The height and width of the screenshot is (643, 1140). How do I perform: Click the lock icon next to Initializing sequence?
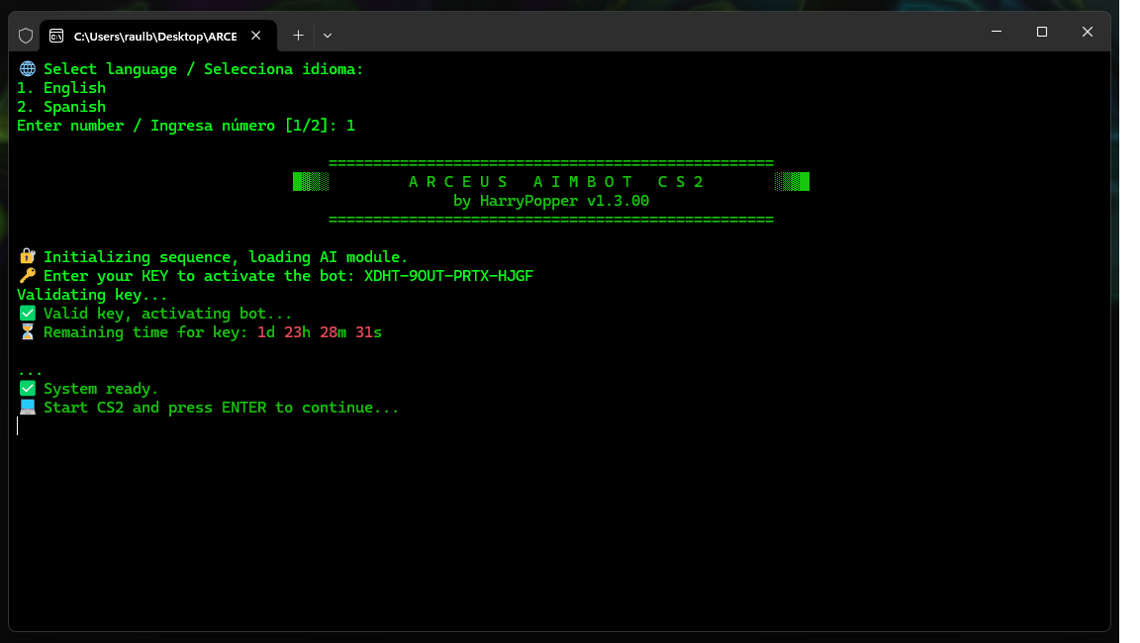[27, 256]
